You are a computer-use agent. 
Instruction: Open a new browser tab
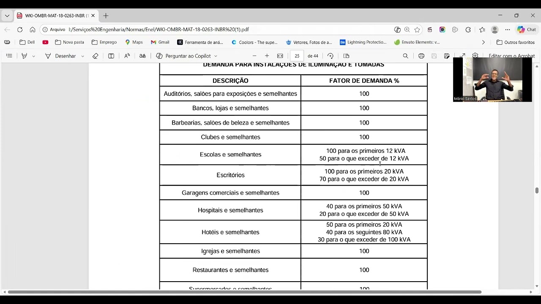[106, 16]
